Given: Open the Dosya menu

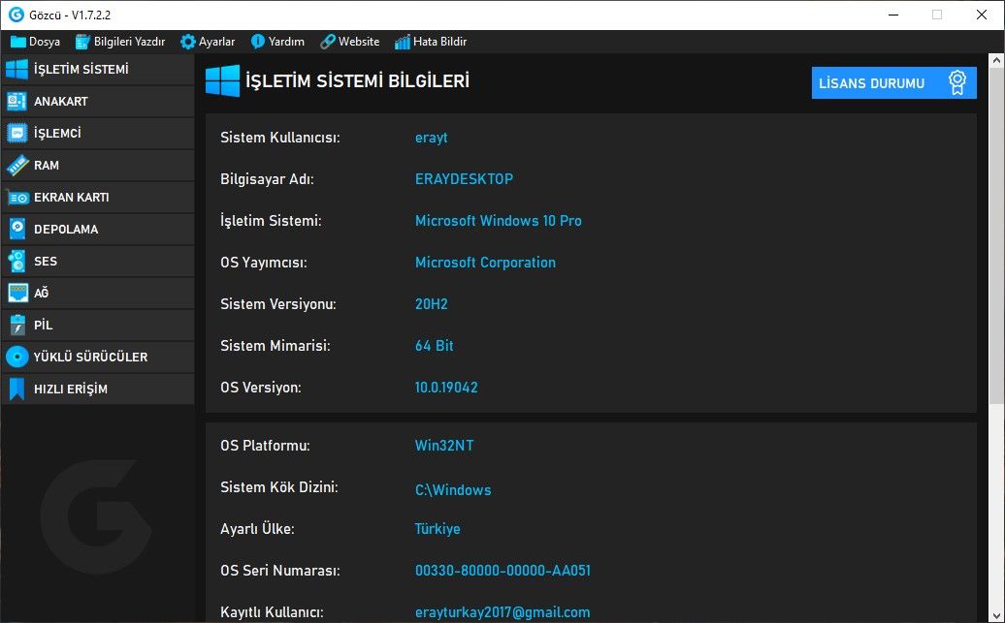Looking at the screenshot, I should (x=36, y=42).
